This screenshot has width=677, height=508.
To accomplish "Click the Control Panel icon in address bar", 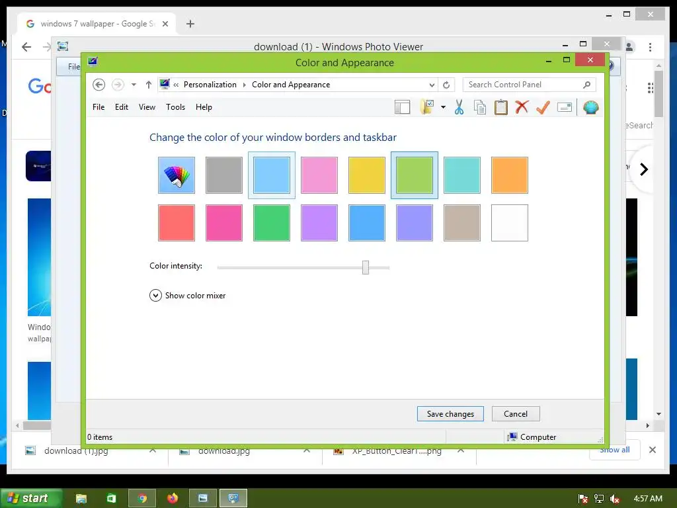I will pyautogui.click(x=165, y=84).
